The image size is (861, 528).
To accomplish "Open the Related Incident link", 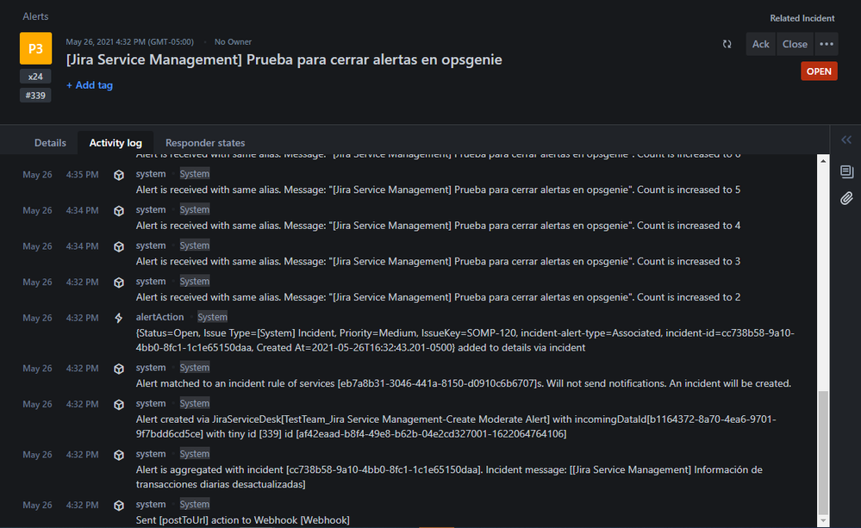I will click(x=802, y=18).
